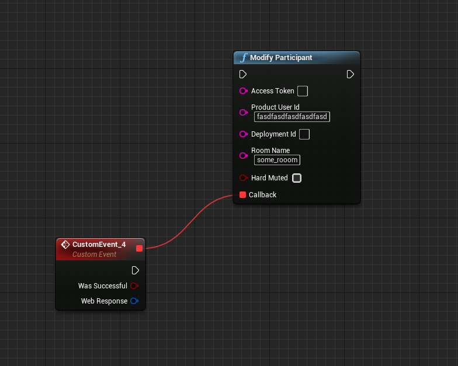Viewport: 458px width, 366px height.
Task: Click the Deployment Id text field
Action: (x=304, y=134)
